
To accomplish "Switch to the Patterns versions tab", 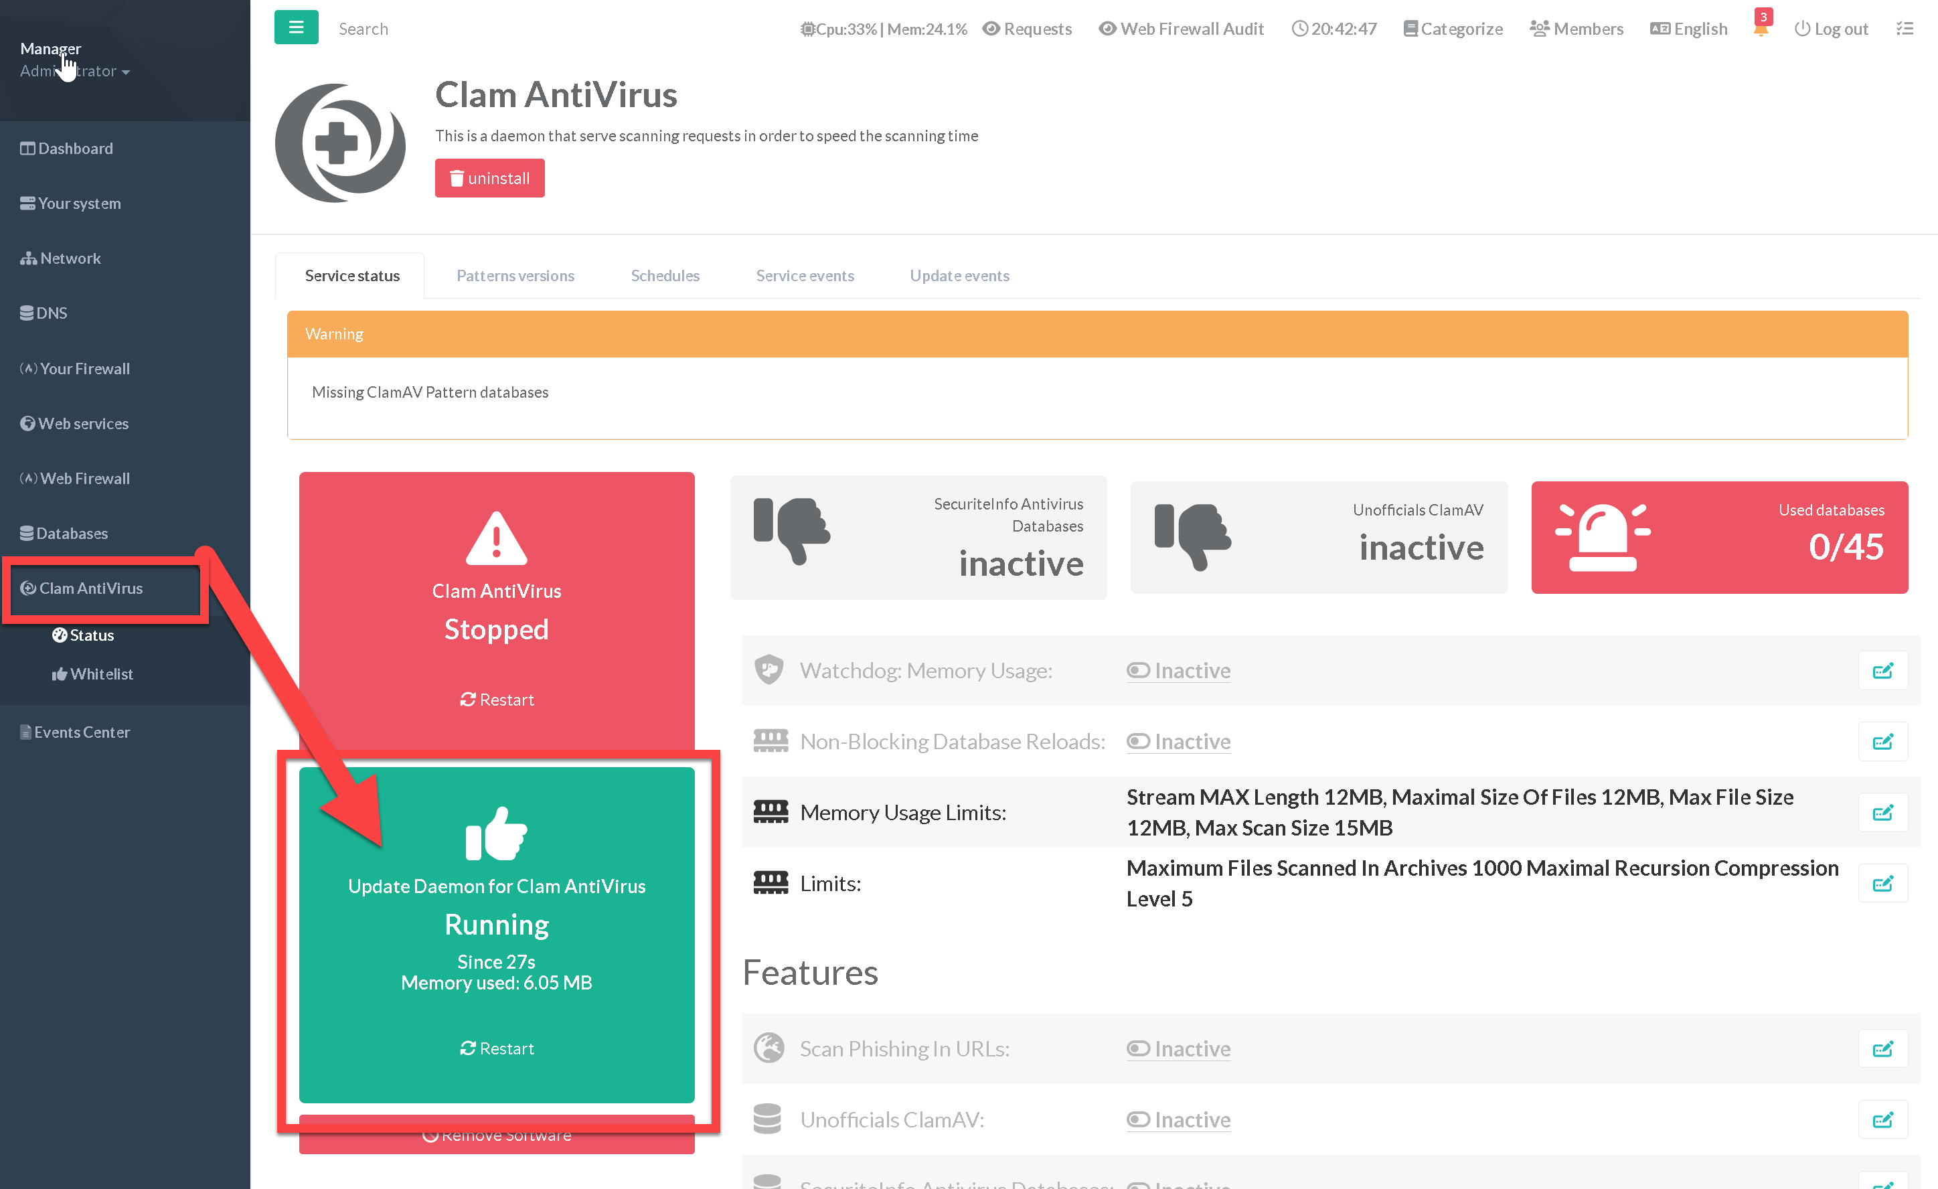I will 515,276.
